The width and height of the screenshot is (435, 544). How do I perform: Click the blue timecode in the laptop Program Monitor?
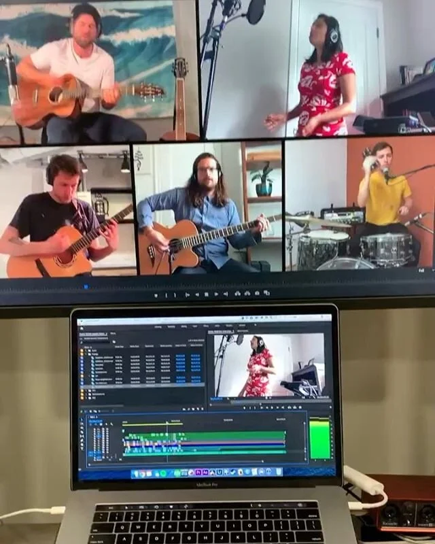(x=216, y=398)
